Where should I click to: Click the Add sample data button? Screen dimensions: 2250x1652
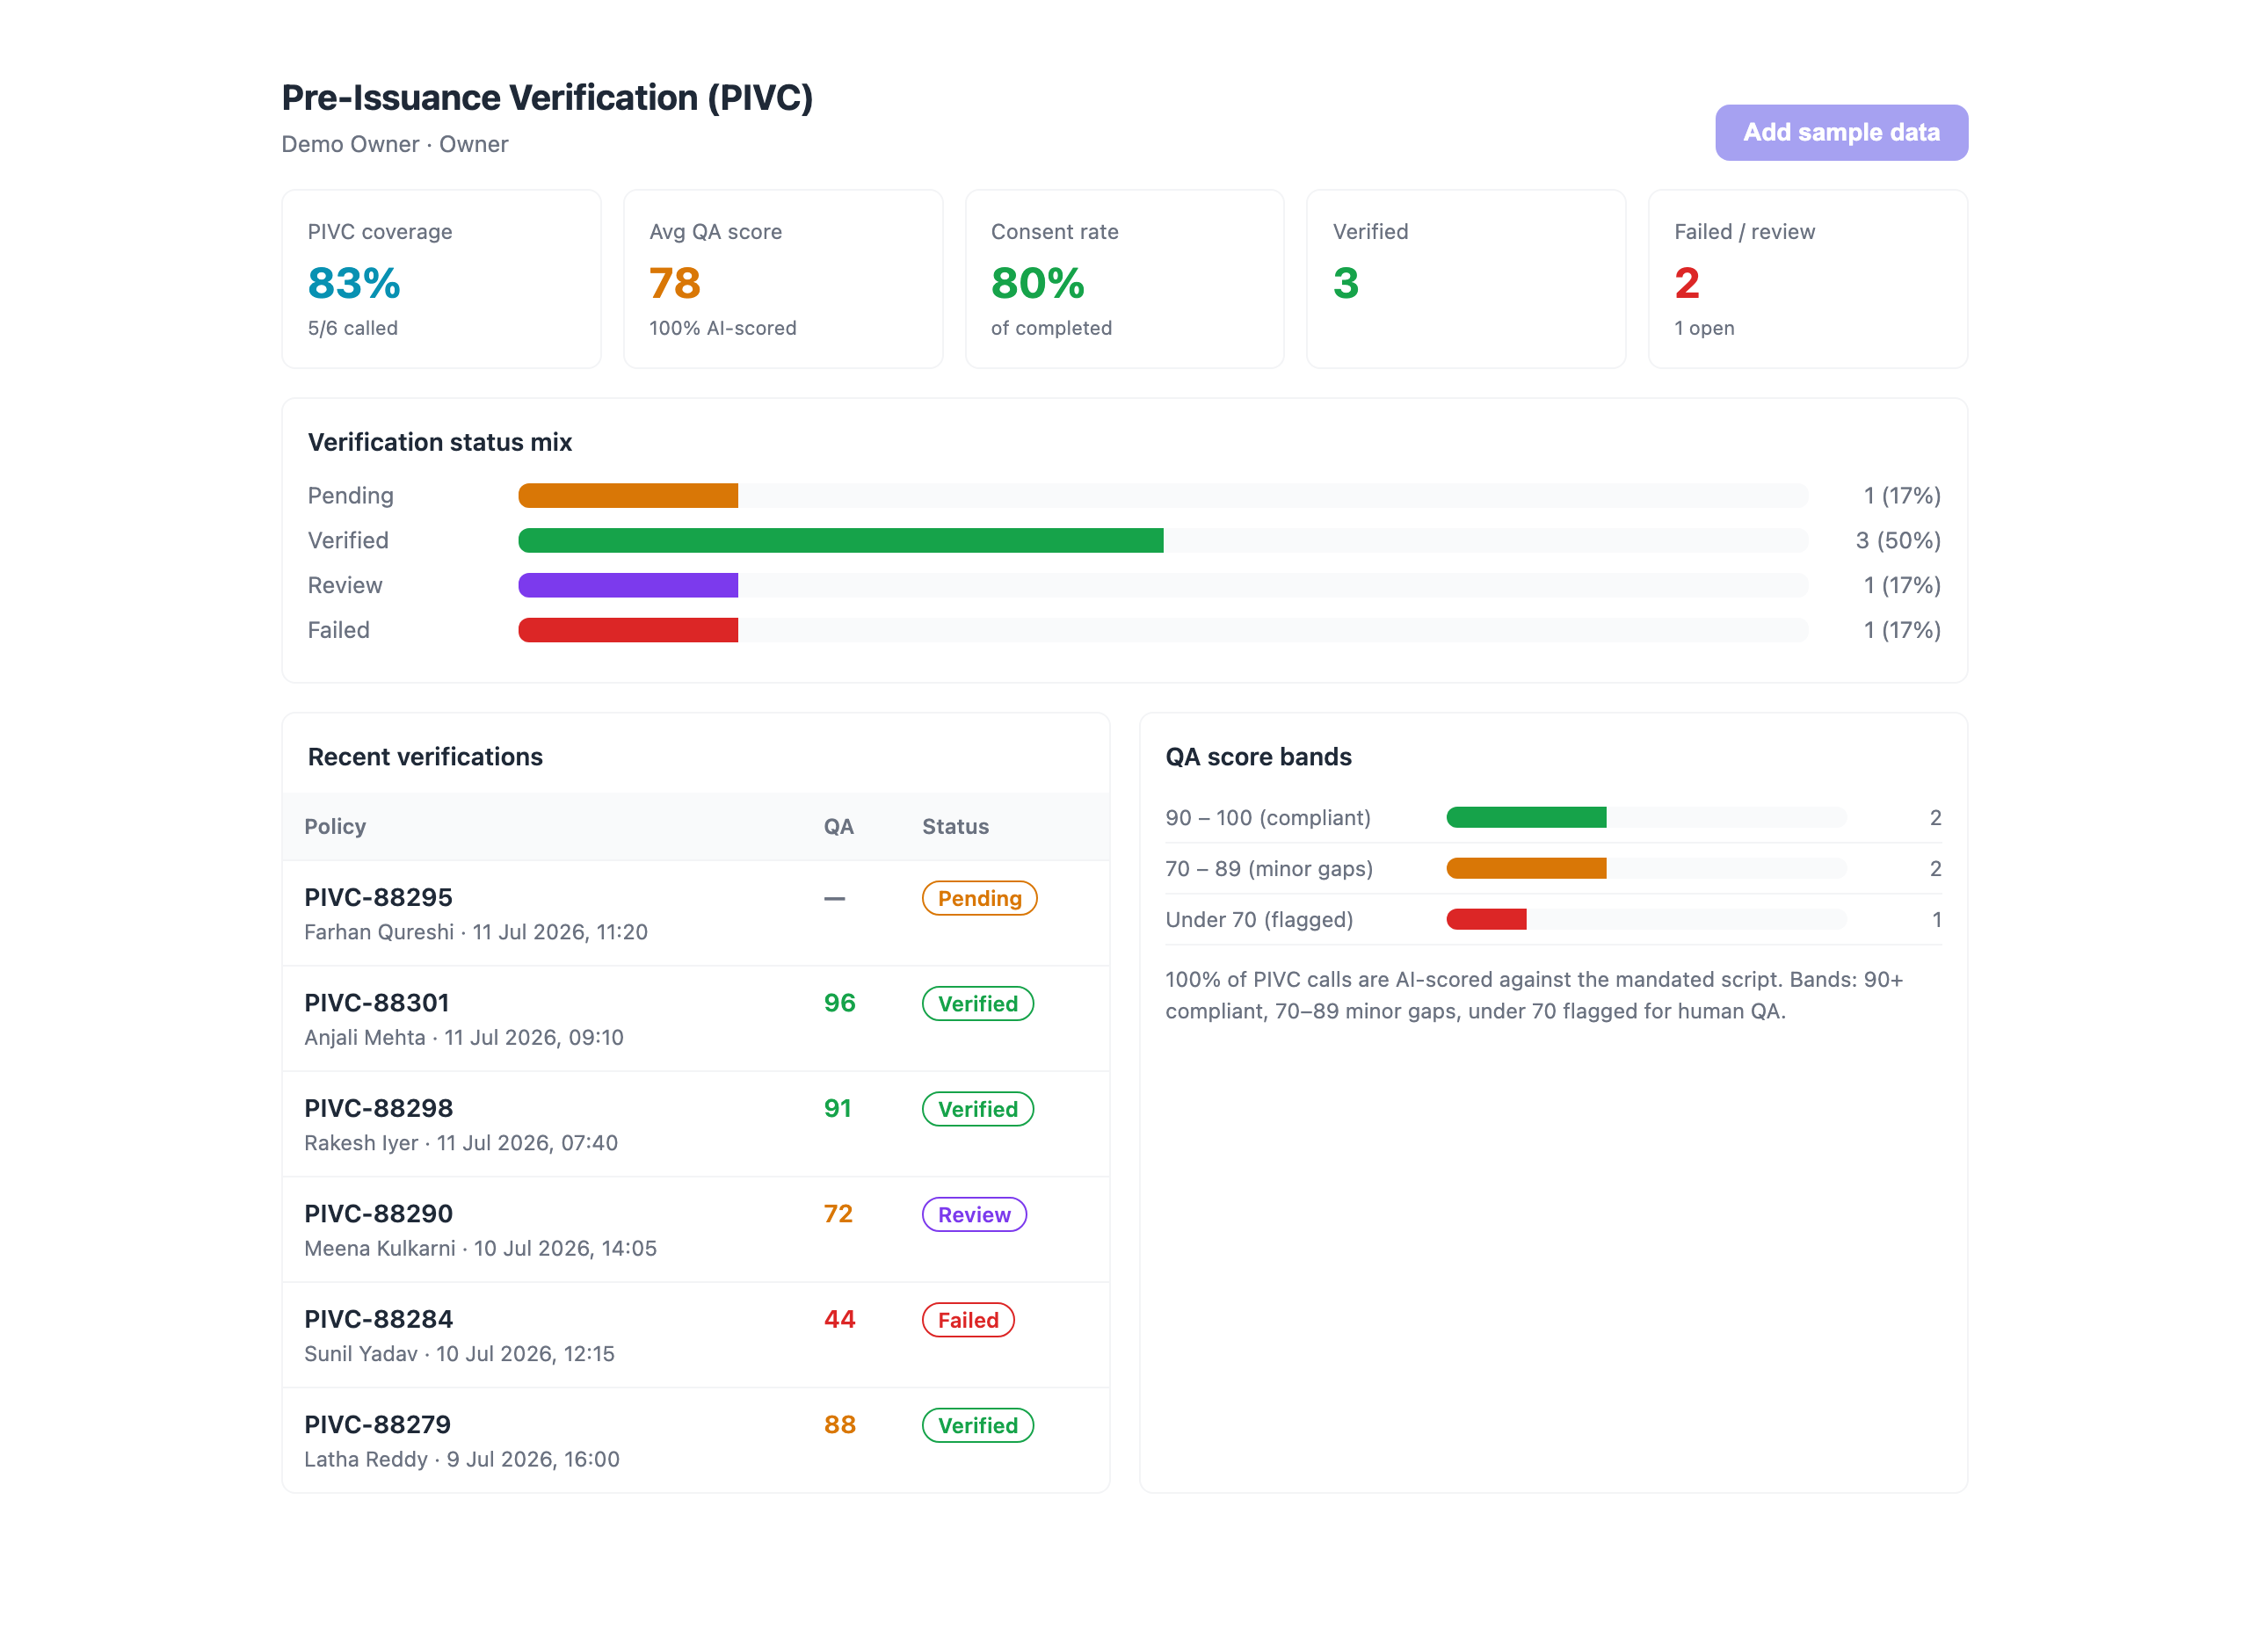[1841, 132]
